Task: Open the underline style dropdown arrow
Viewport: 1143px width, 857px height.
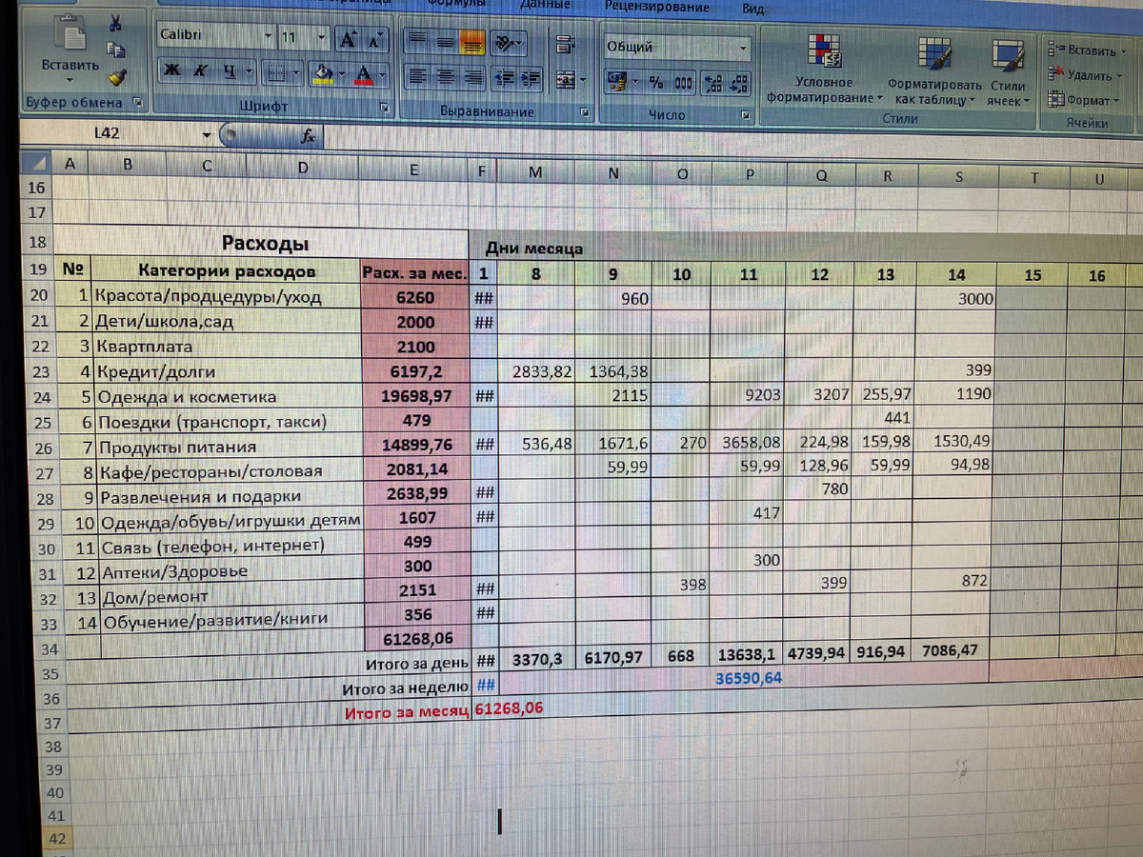Action: [x=250, y=71]
